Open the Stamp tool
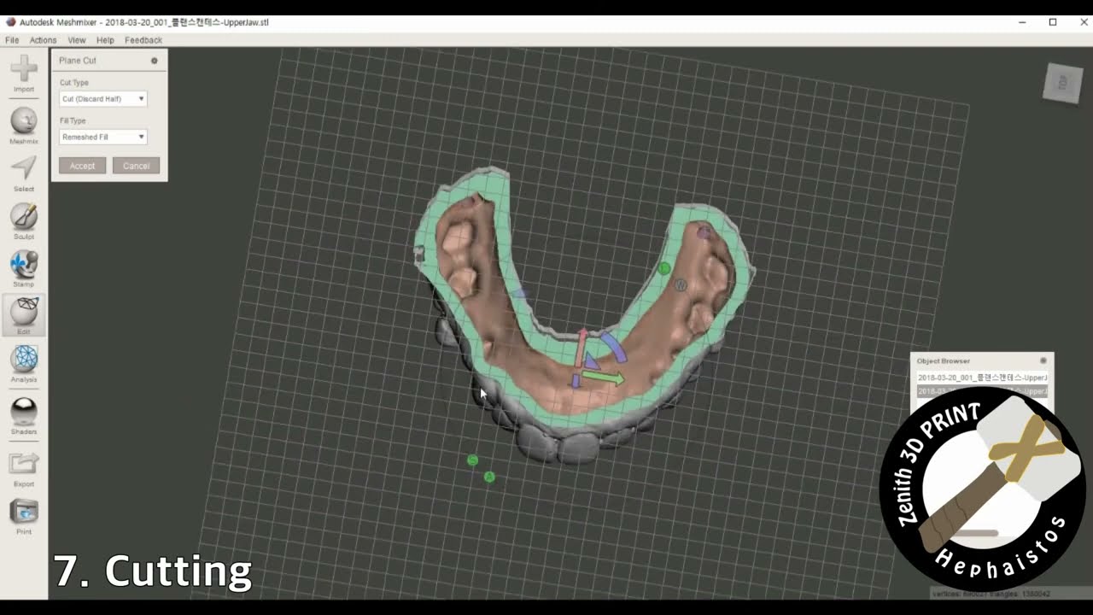Screen dimensions: 1093x615 [24, 268]
